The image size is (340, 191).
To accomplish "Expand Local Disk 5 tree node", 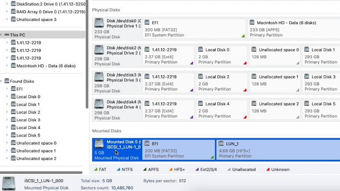I will (x=7, y=135).
